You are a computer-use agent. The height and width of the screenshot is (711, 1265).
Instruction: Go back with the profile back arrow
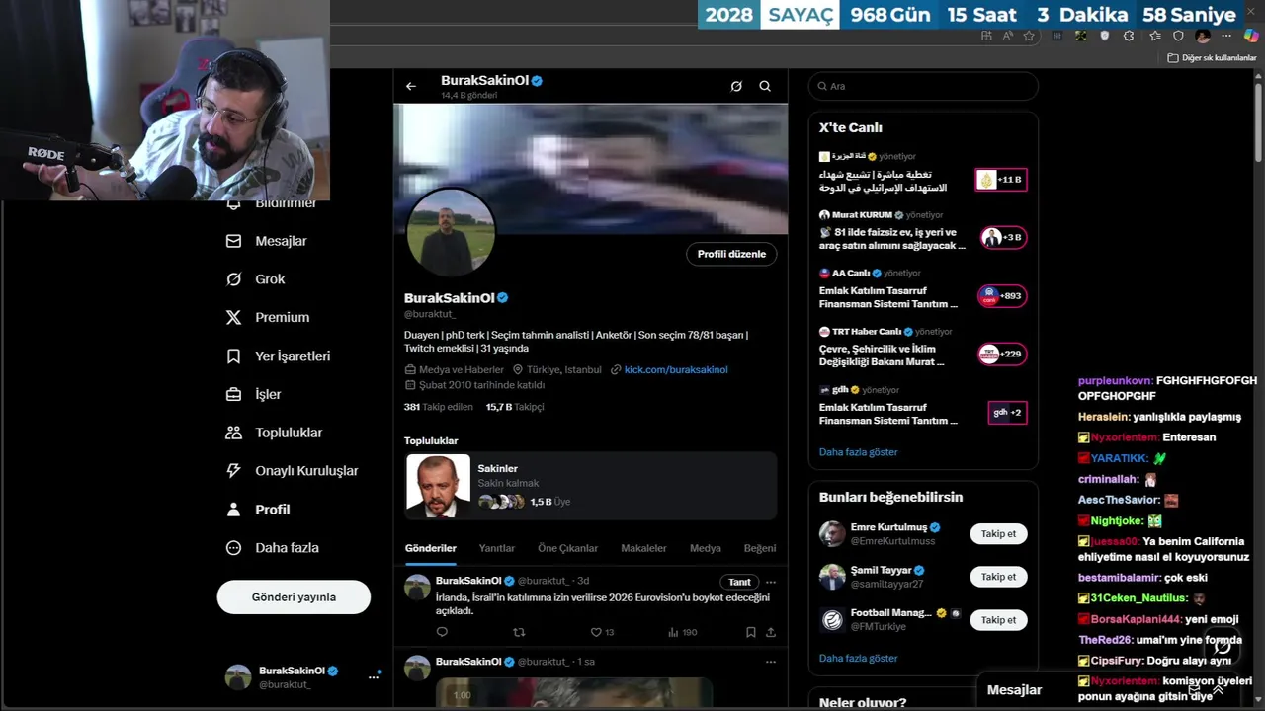coord(411,86)
